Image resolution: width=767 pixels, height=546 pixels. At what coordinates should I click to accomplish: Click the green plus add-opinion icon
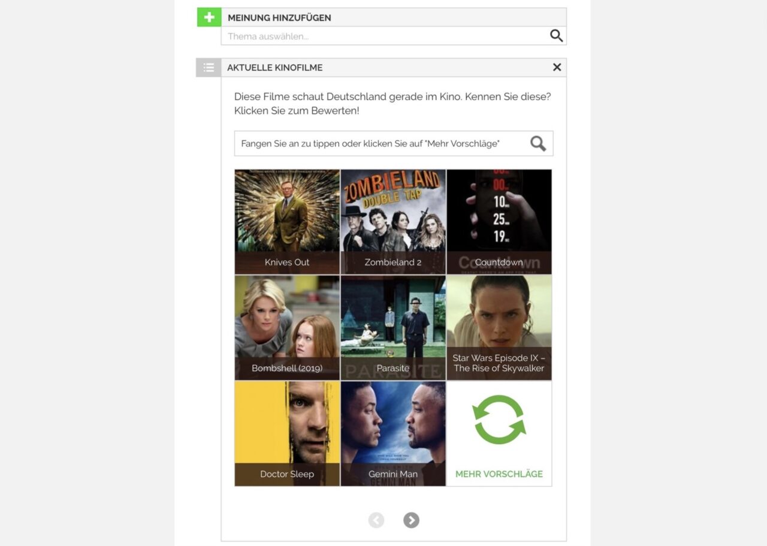(209, 17)
